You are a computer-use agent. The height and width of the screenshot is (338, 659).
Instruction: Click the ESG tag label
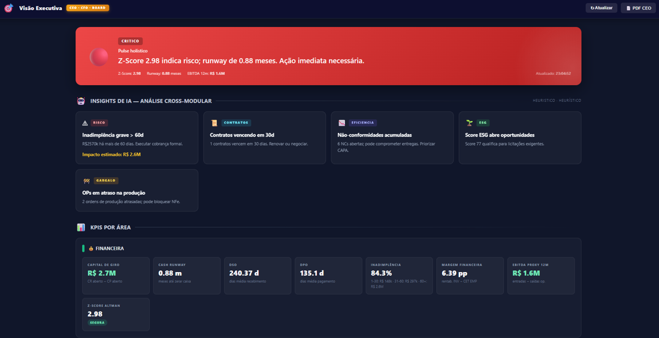[x=483, y=123]
